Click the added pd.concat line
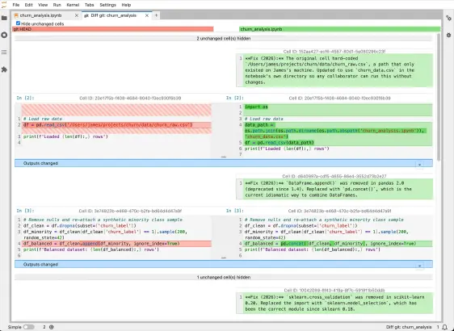The width and height of the screenshot is (454, 331). [338, 243]
